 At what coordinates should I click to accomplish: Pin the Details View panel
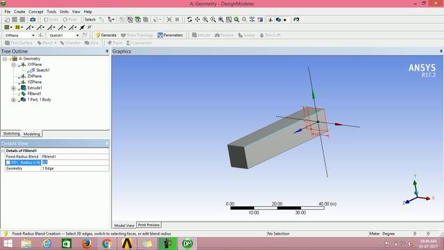click(107, 143)
